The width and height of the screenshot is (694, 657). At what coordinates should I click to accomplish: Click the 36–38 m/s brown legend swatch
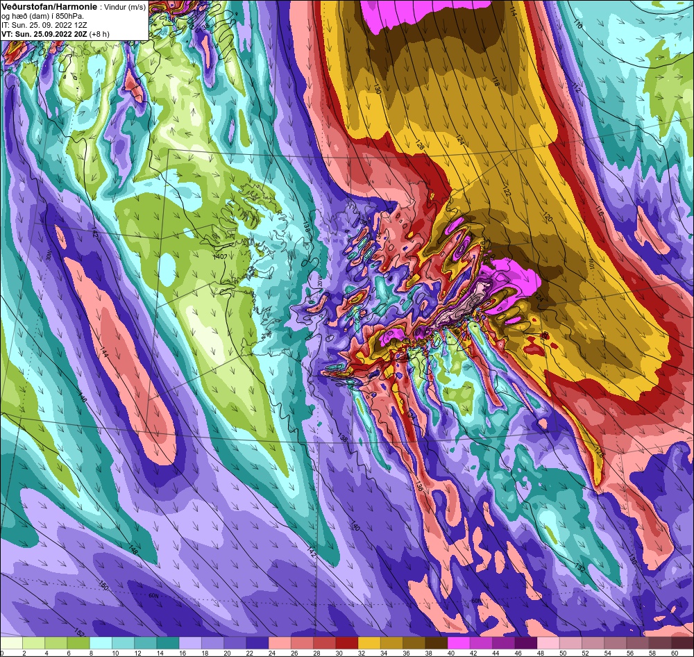[414, 643]
